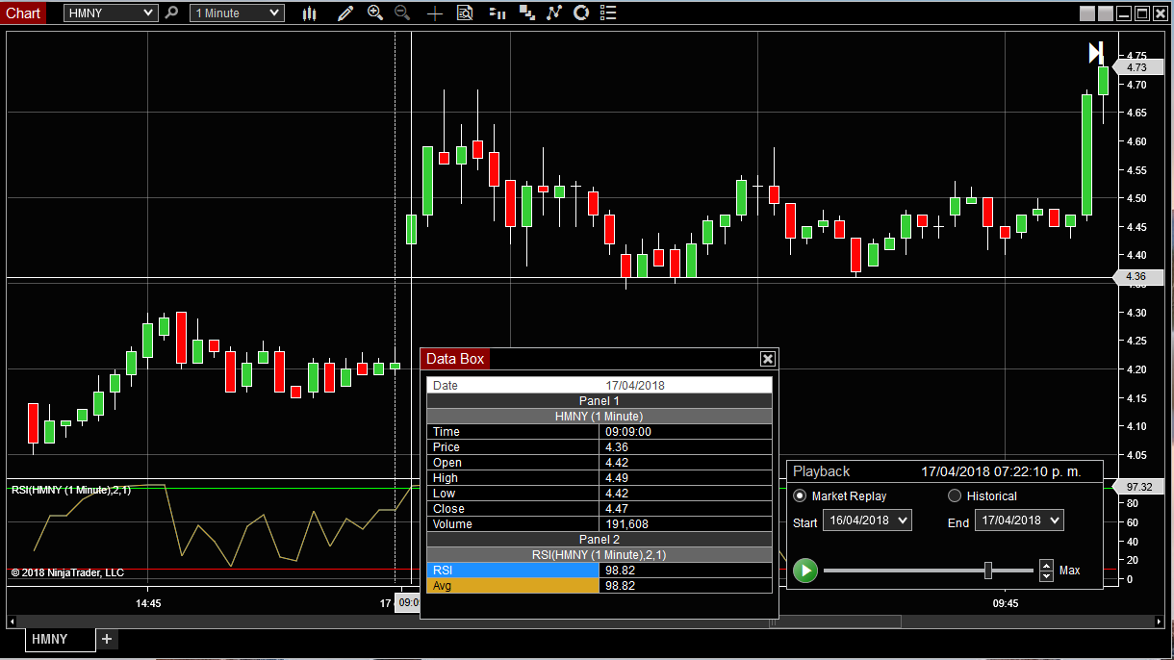The image size is (1174, 660).
Task: Add a new tab with plus button
Action: [107, 639]
